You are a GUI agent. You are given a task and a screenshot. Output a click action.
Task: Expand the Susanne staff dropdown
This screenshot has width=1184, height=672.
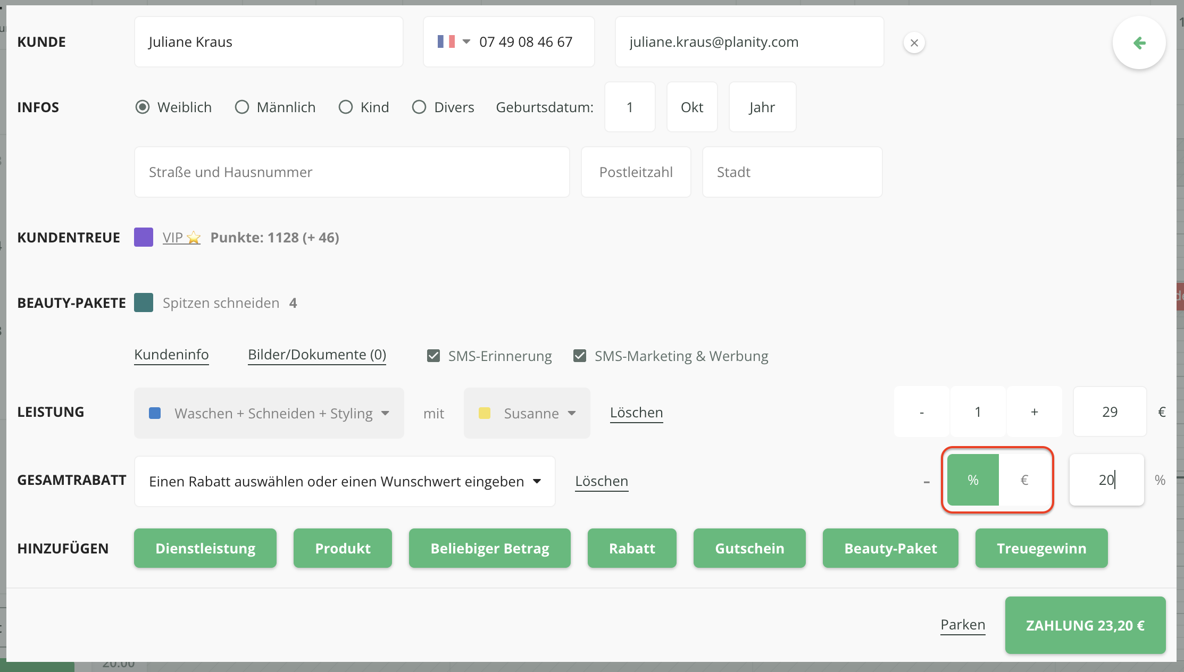527,413
